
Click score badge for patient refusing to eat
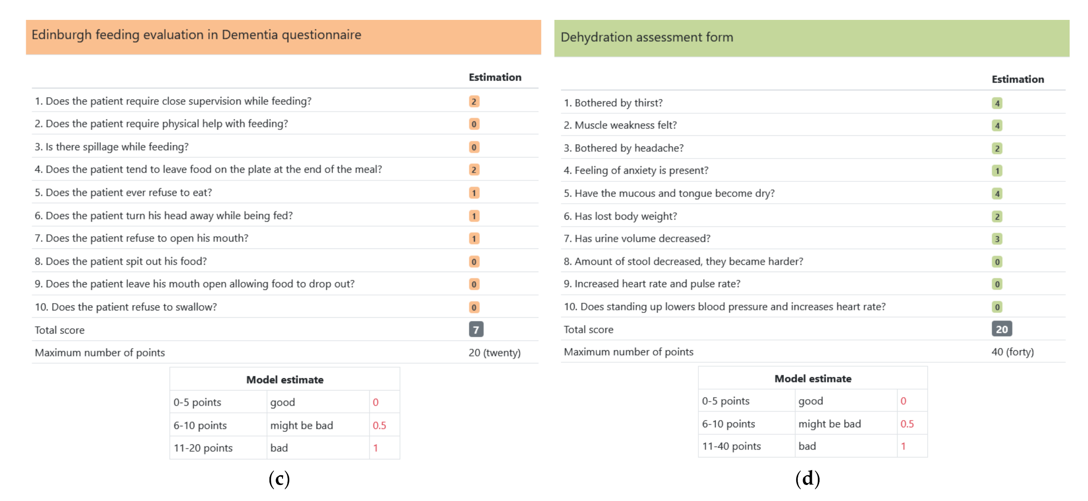(474, 193)
